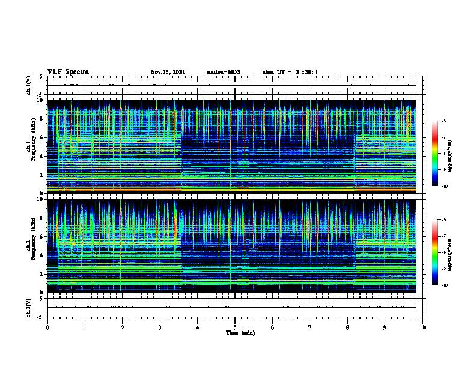The height and width of the screenshot is (367, 476).
Task: Click time axis tick label "1"
Action: pos(85,327)
